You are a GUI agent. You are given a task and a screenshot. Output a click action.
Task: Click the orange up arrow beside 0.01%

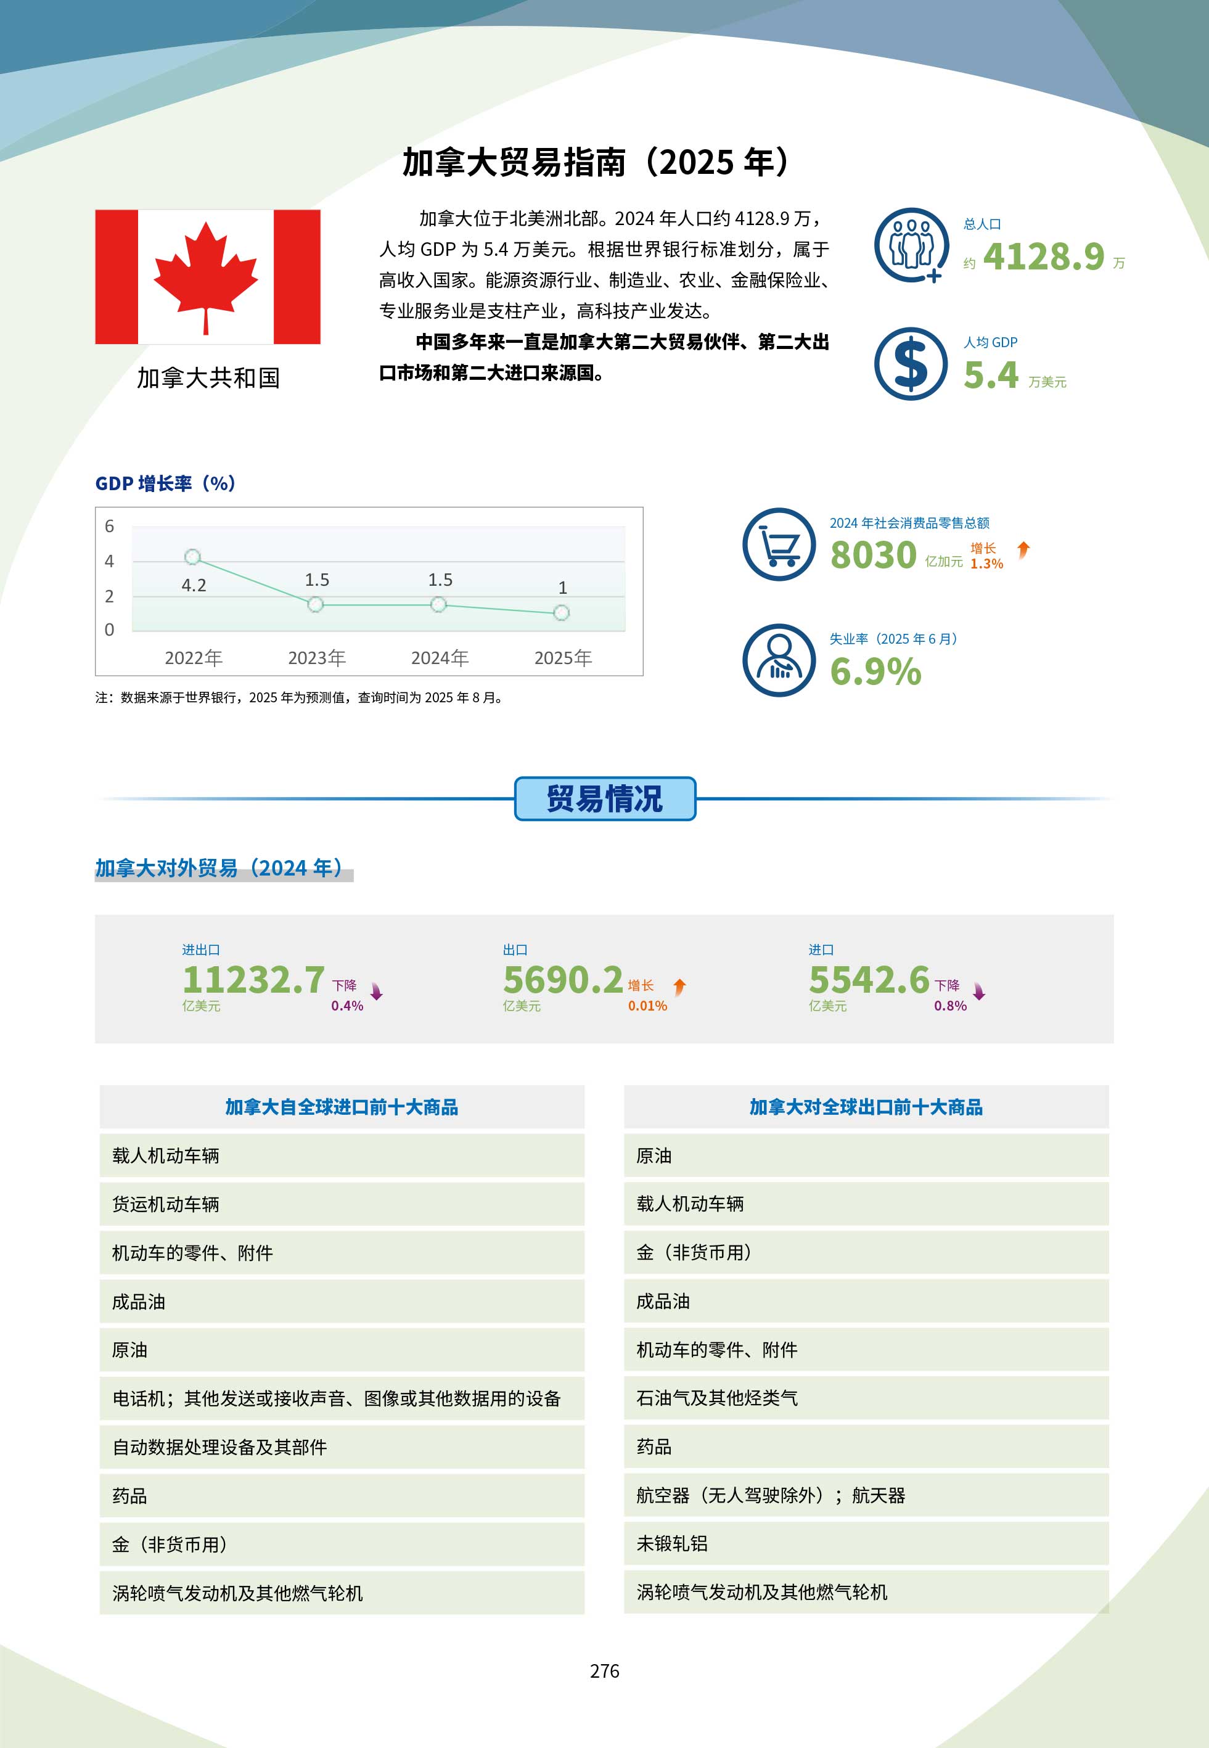pos(679,987)
